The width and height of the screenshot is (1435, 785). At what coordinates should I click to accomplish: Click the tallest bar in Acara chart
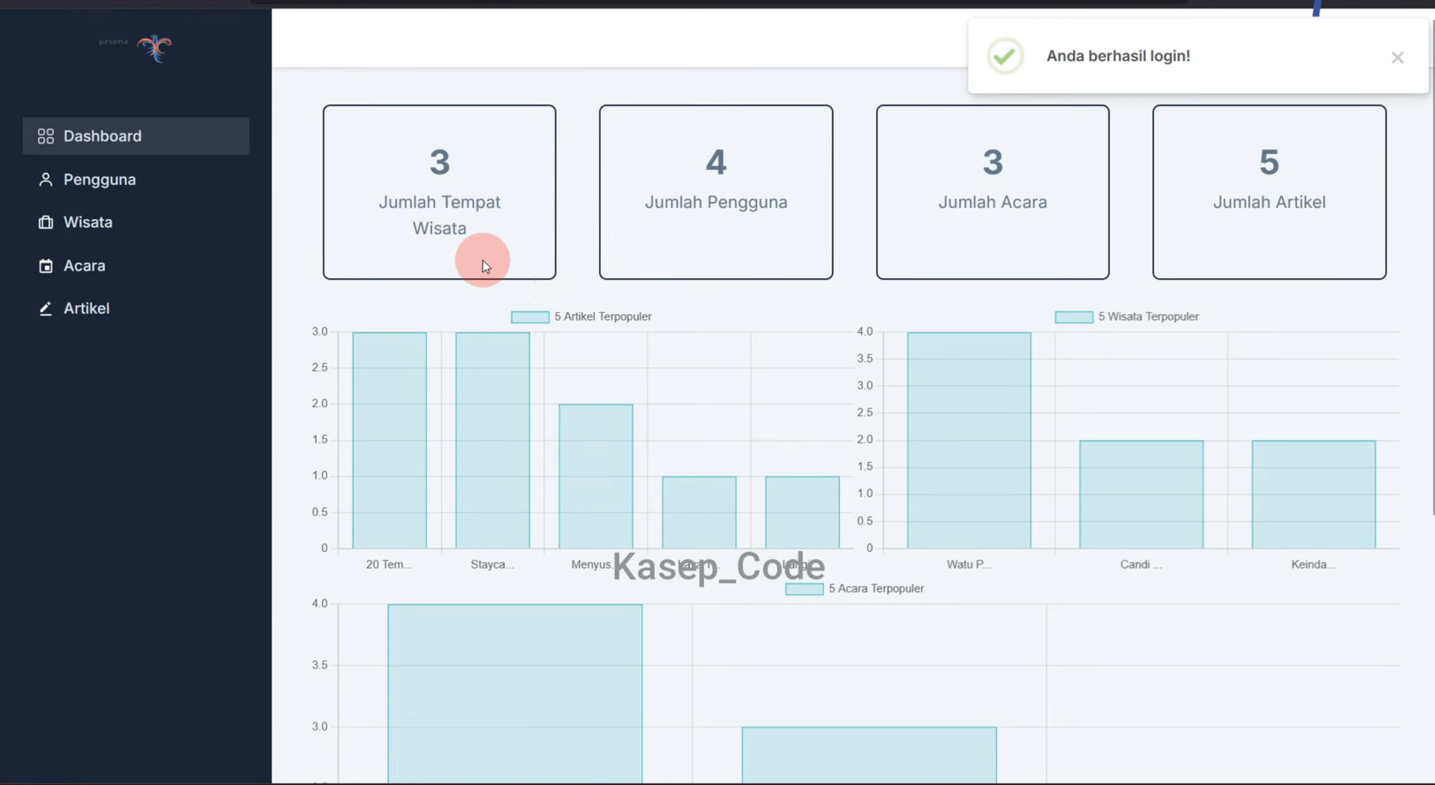[x=515, y=694]
